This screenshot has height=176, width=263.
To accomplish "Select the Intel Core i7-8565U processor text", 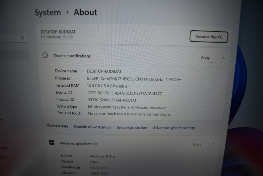I will pos(134,79).
